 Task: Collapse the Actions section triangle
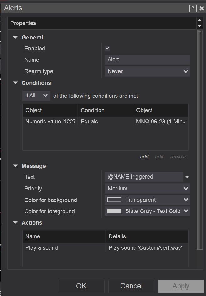point(15,223)
